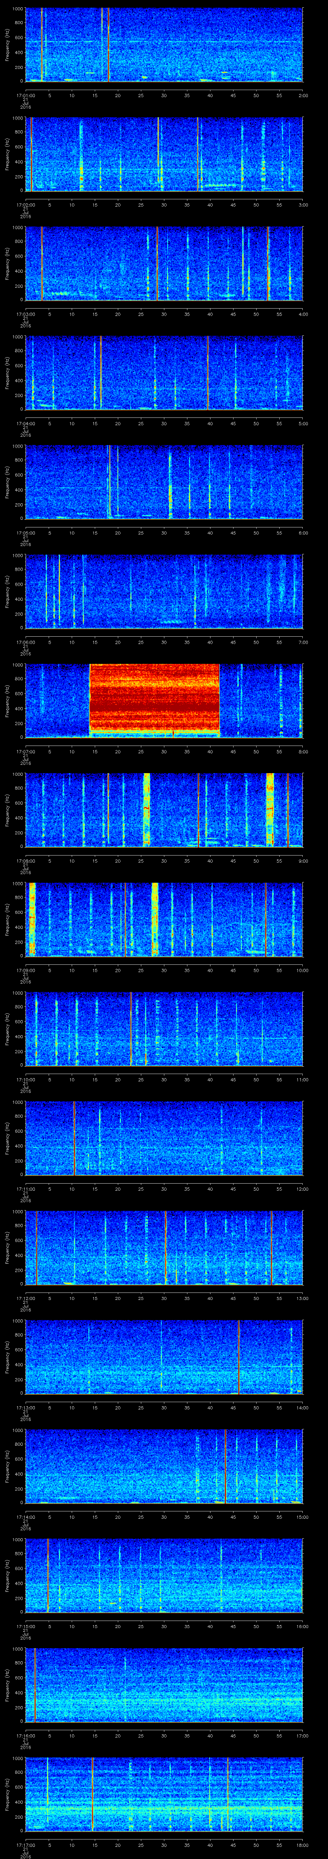Select the 14:00 end time label

pyautogui.click(x=303, y=1407)
